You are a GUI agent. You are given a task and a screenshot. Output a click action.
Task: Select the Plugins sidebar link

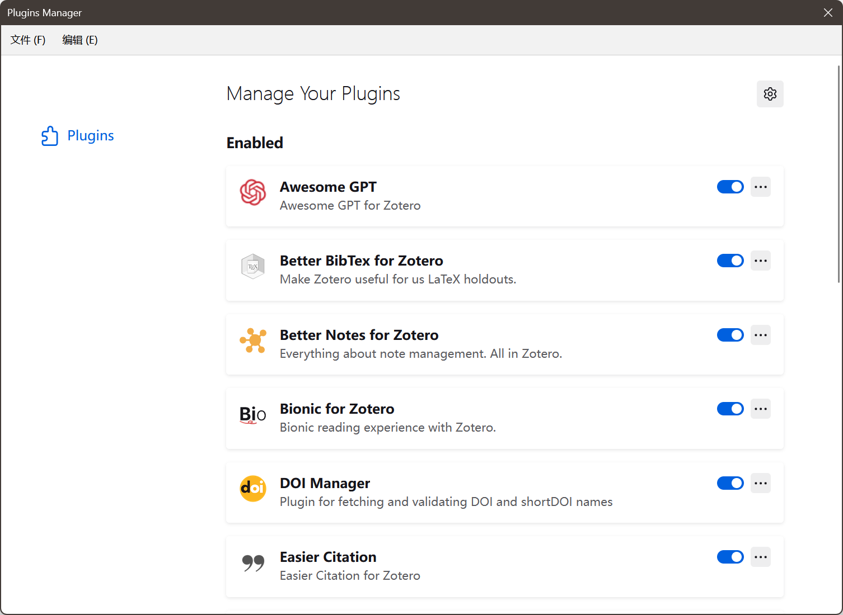click(x=90, y=136)
